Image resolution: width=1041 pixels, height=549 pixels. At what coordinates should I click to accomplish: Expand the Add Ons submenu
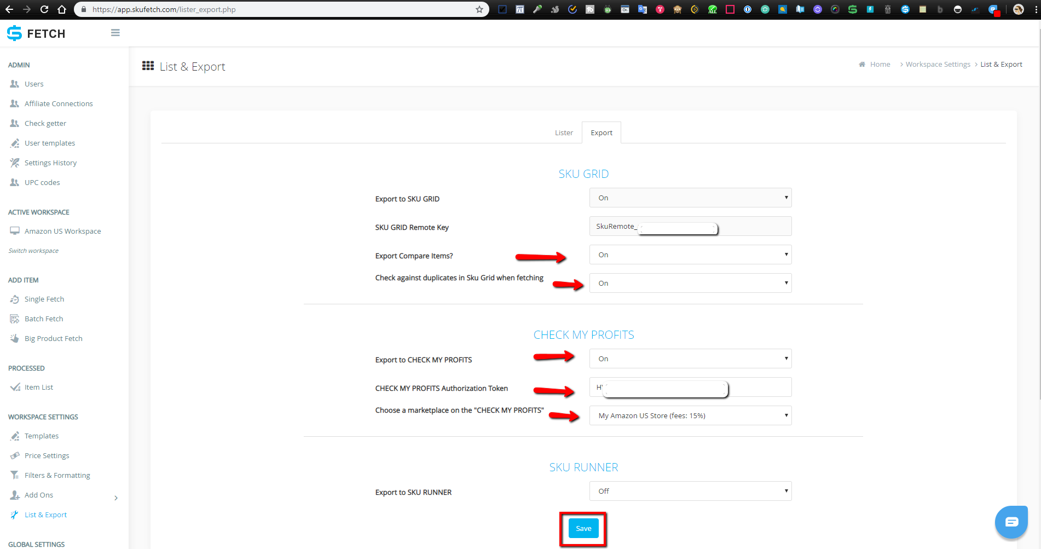(x=116, y=498)
